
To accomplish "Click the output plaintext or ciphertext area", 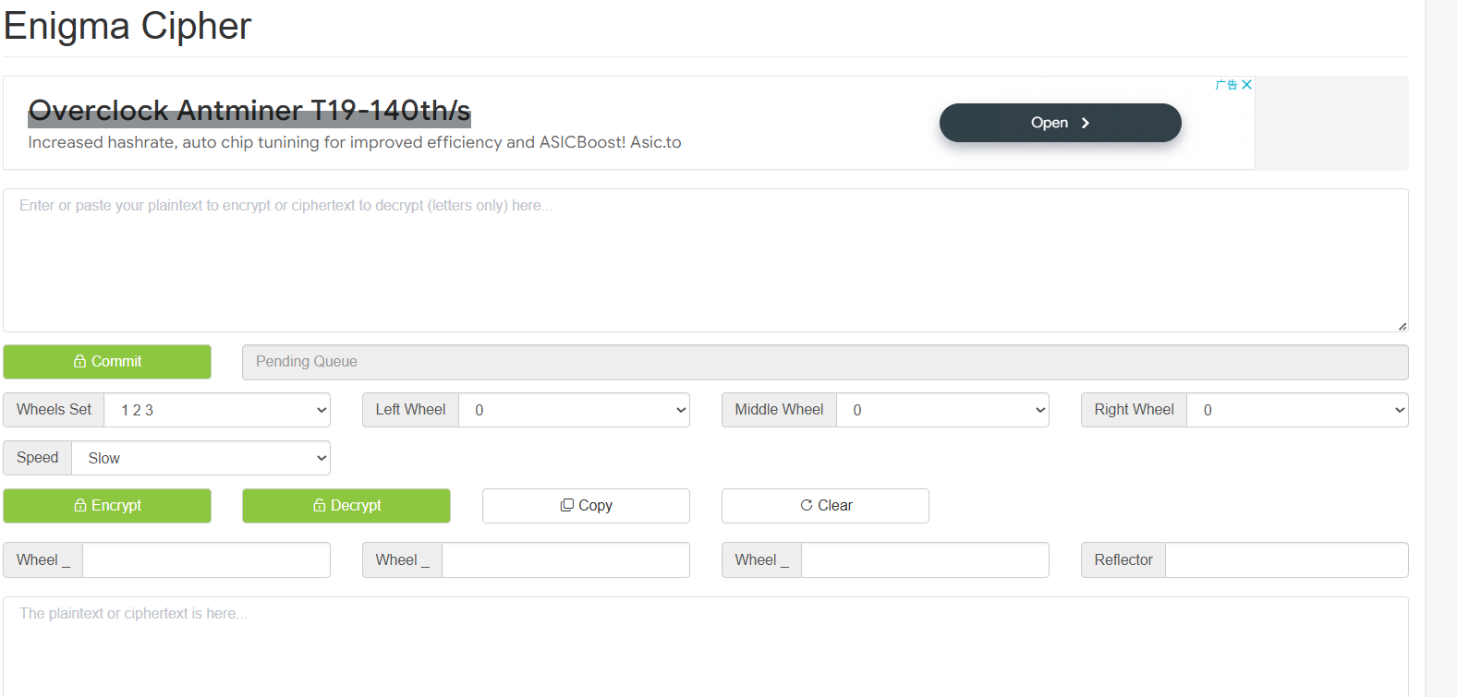I will 706,647.
